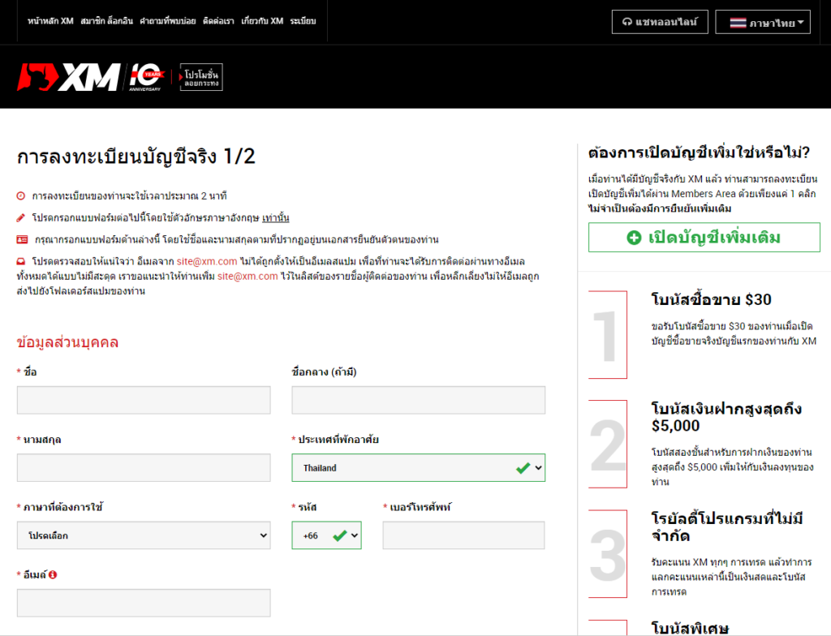Click the headset icon on แชทออนไลน์ button
Viewport: 831px width, 636px height.
tap(627, 22)
